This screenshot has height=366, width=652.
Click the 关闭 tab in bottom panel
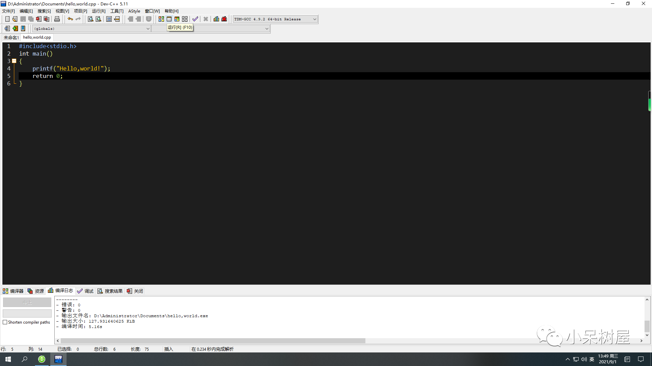coord(135,291)
